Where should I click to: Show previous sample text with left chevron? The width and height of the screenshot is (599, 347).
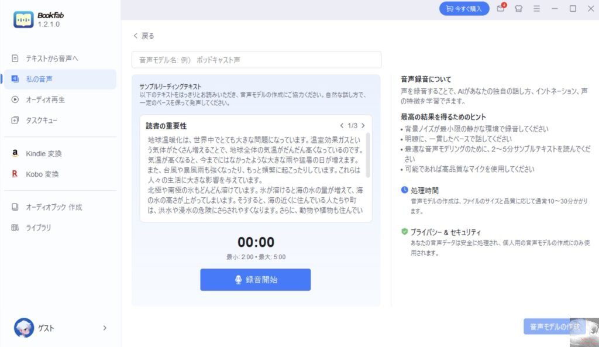tap(342, 126)
